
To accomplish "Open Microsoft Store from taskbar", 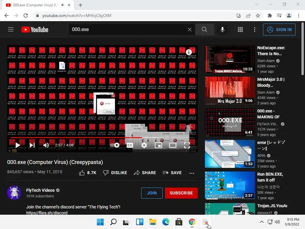I will pyautogui.click(x=179, y=222).
